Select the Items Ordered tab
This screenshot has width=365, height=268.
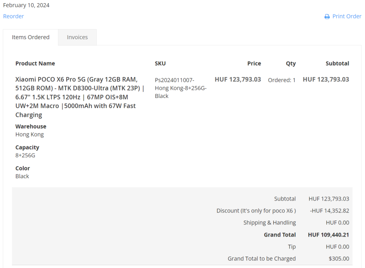[x=31, y=37]
